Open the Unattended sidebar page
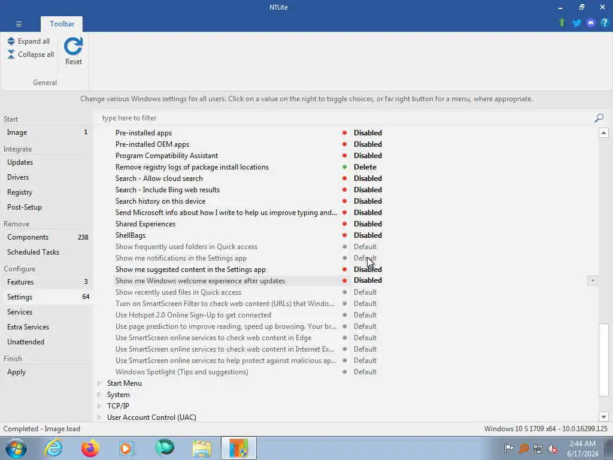Screen dimensions: 613x460 click(47, 341)
